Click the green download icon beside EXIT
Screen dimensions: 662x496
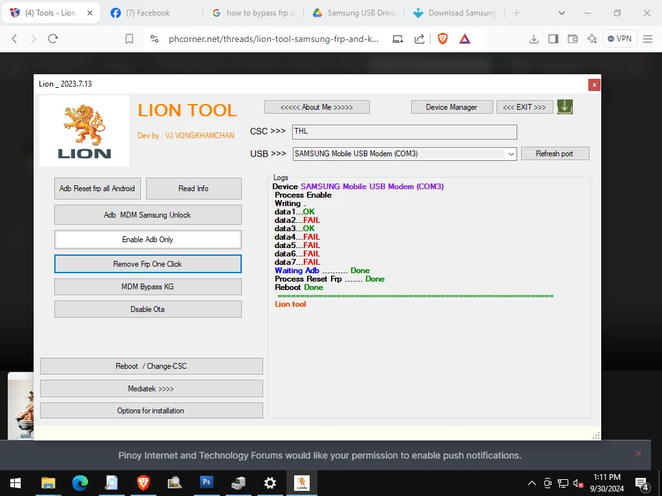point(565,107)
